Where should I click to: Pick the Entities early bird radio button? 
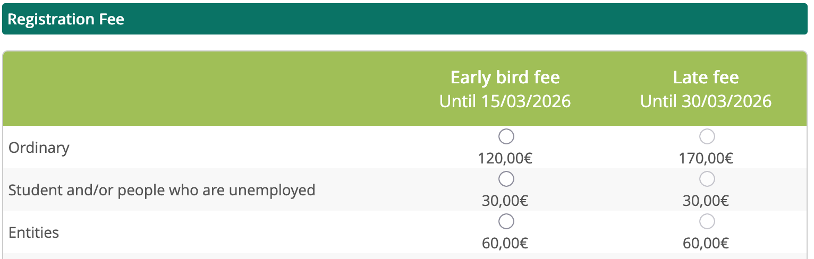(x=506, y=221)
